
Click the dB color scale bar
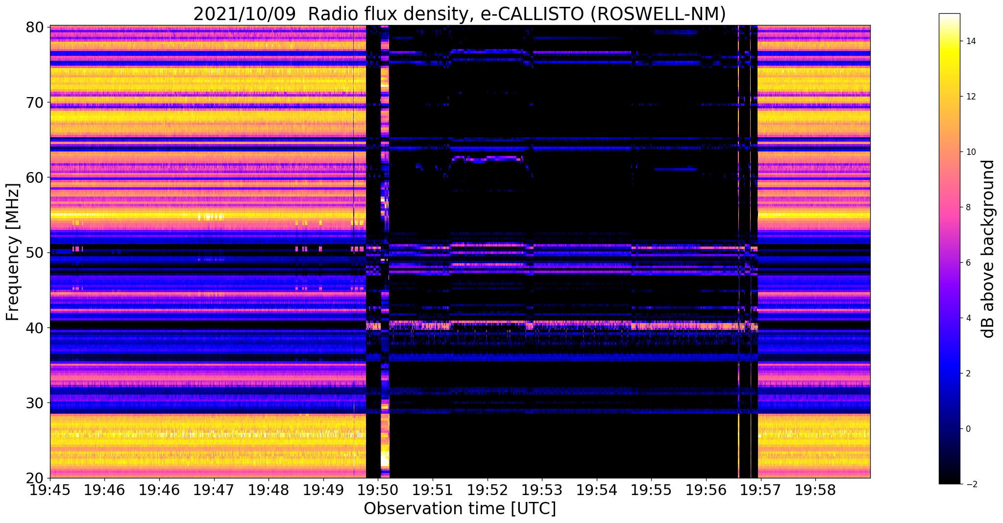pyautogui.click(x=949, y=249)
